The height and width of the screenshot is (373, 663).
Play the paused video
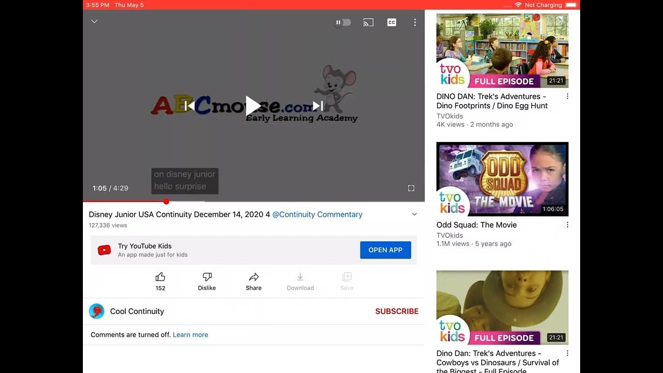click(x=253, y=106)
